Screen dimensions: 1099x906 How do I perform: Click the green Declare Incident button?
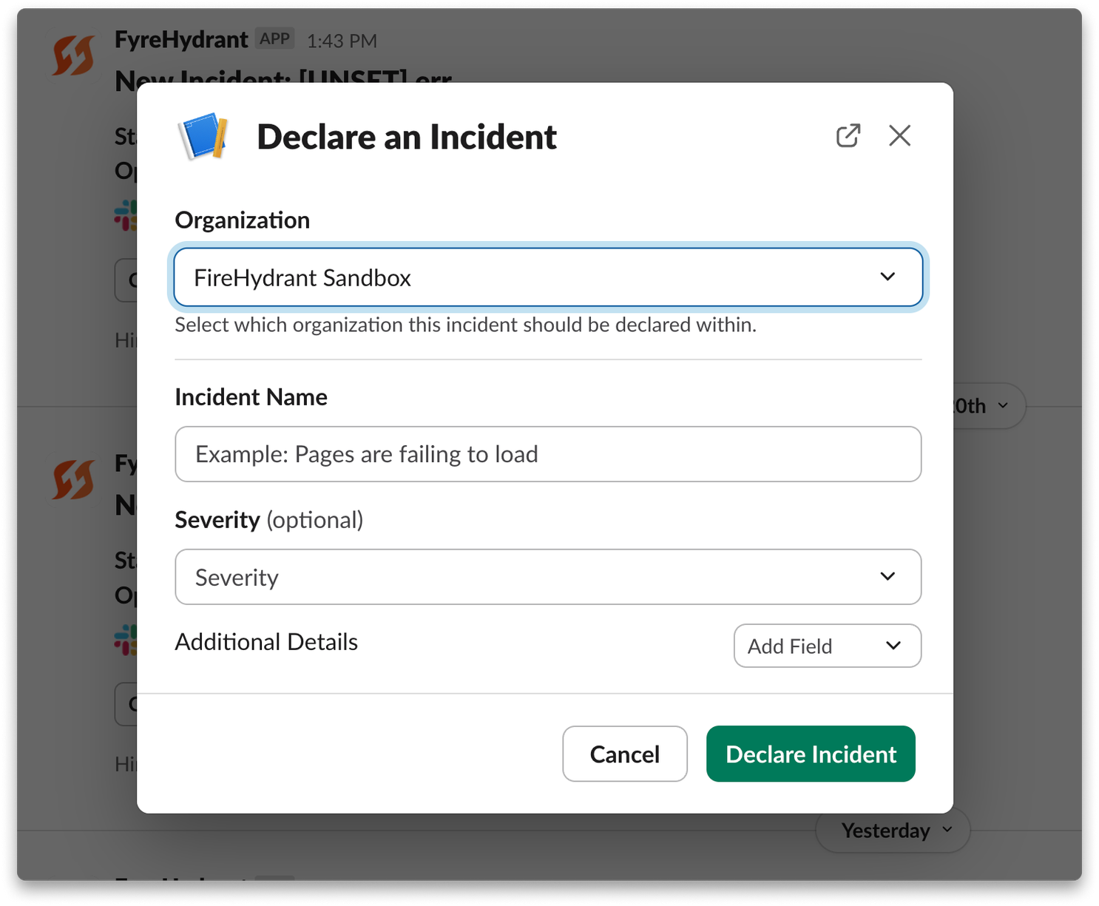[x=811, y=754]
